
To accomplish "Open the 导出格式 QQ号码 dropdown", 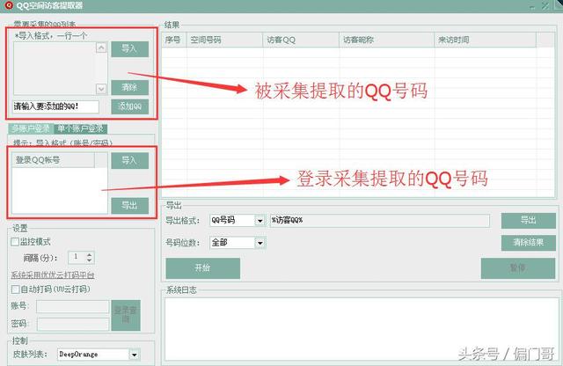I will 260,221.
